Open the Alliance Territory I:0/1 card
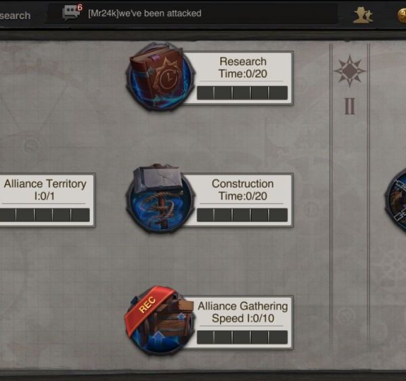This screenshot has width=406, height=381. coord(47,200)
